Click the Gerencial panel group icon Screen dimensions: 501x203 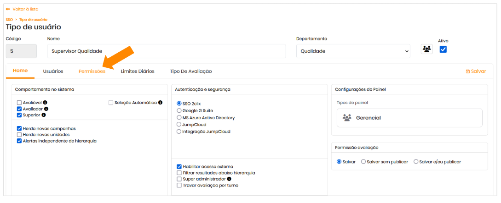coord(347,118)
